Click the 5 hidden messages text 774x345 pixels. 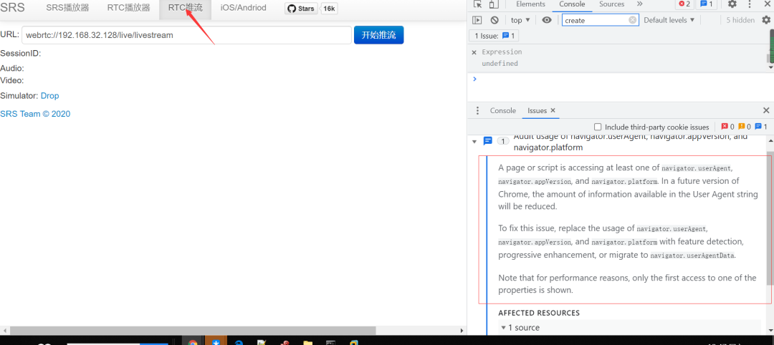[740, 20]
